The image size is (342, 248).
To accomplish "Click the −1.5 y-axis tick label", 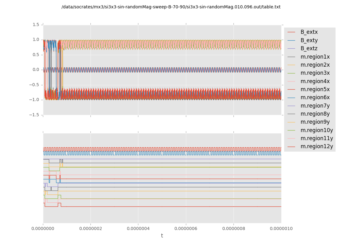I will click(35, 115).
